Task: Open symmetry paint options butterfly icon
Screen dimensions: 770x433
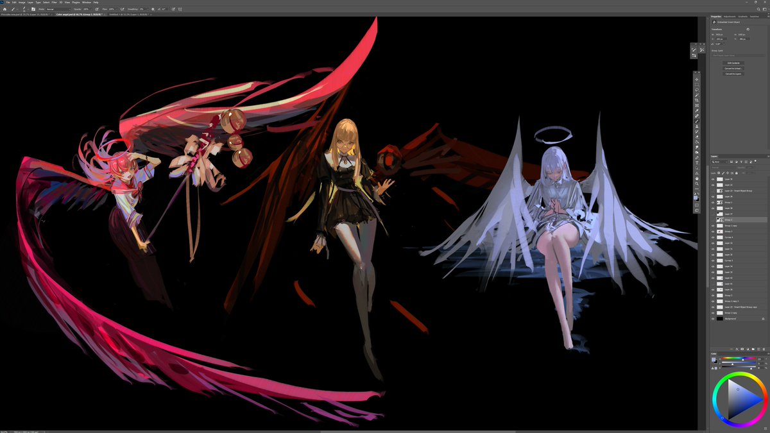Action: coord(180,9)
